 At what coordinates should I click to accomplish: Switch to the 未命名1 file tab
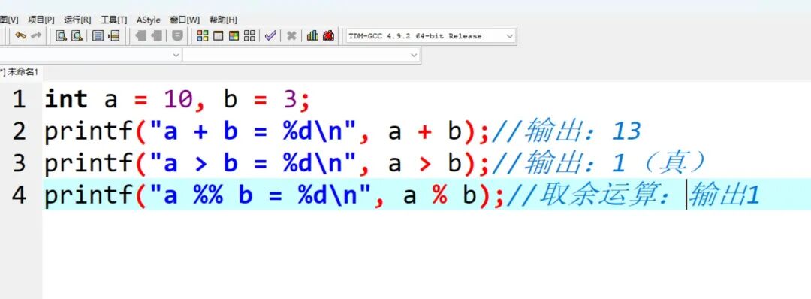point(19,72)
